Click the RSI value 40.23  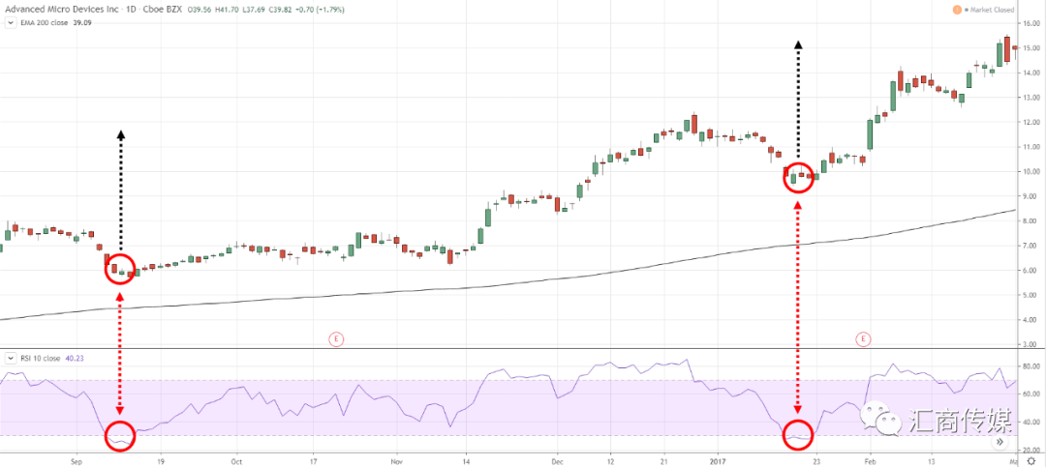click(74, 358)
